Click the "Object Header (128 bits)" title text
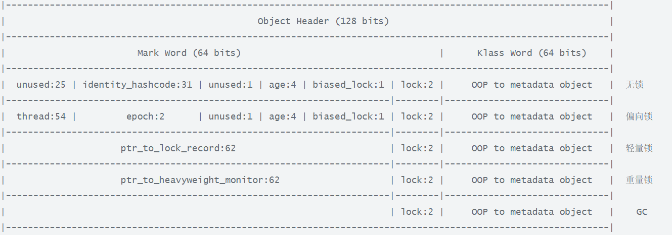 coord(323,21)
